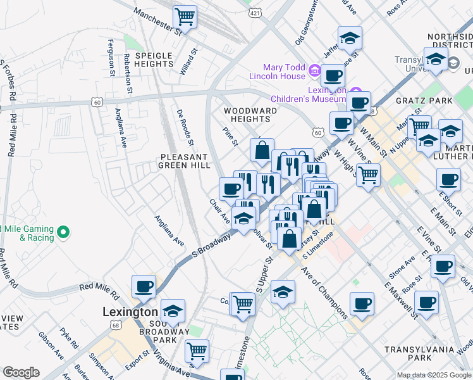
Task: Open the coffee marker near E Short St
Action: tap(448, 180)
